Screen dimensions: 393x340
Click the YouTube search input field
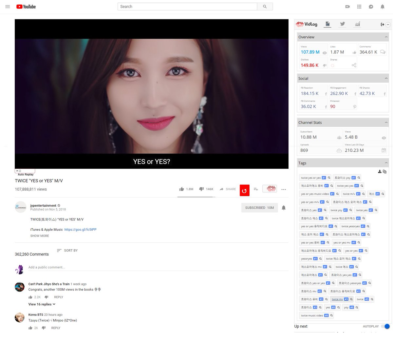[187, 7]
